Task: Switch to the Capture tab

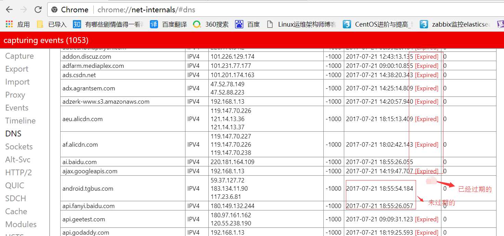Action: pyautogui.click(x=20, y=56)
